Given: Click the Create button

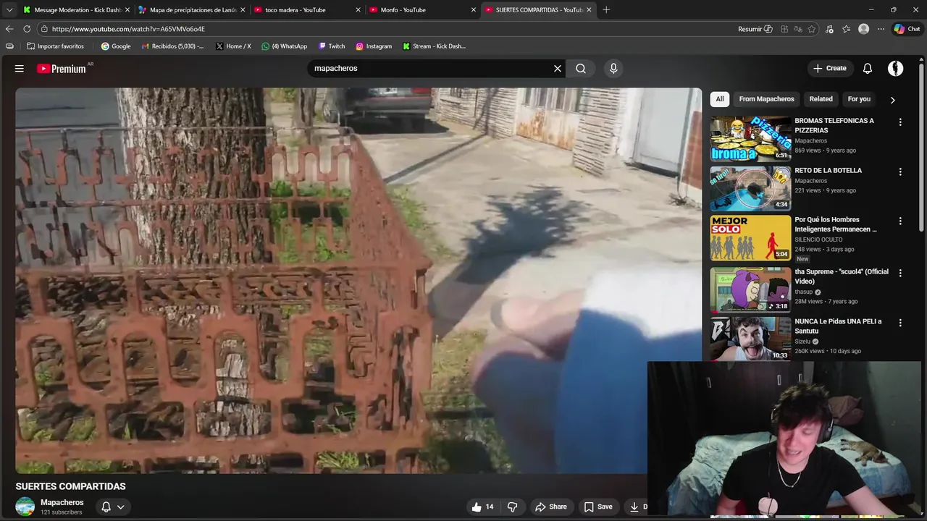Looking at the screenshot, I should coord(830,69).
